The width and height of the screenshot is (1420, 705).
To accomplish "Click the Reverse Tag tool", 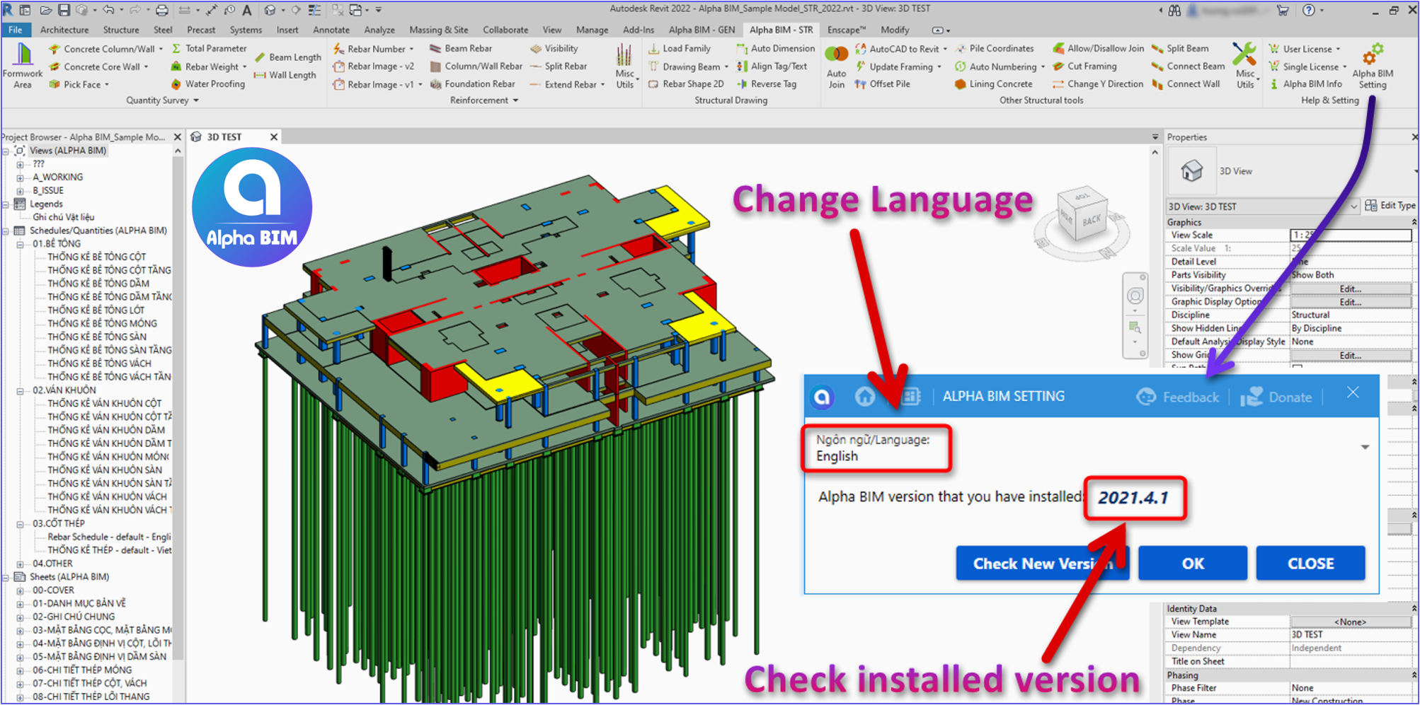I will point(767,84).
